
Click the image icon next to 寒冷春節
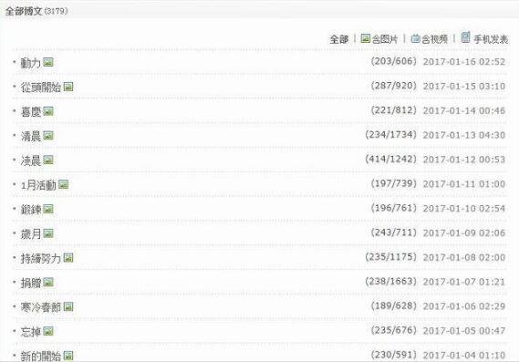(x=68, y=306)
